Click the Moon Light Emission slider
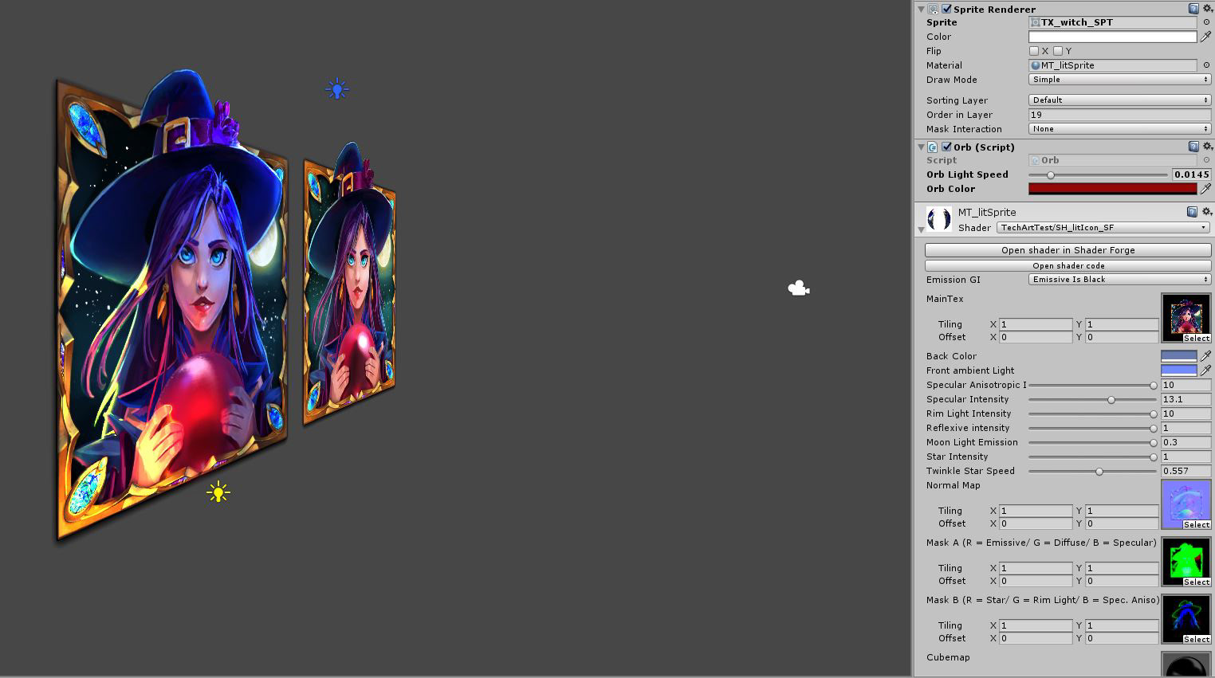This screenshot has width=1215, height=678. click(1092, 442)
